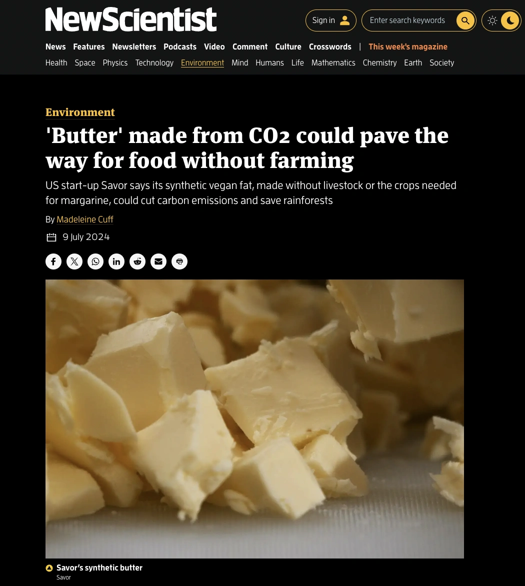Go to NewScientist home via logo
The height and width of the screenshot is (586, 525).
pos(131,19)
